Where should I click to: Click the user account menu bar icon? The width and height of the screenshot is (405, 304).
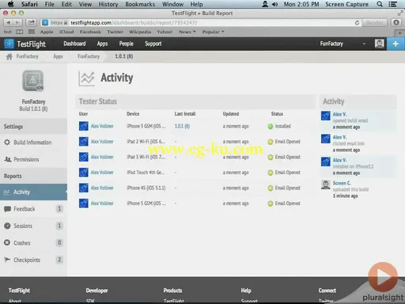click(x=265, y=4)
